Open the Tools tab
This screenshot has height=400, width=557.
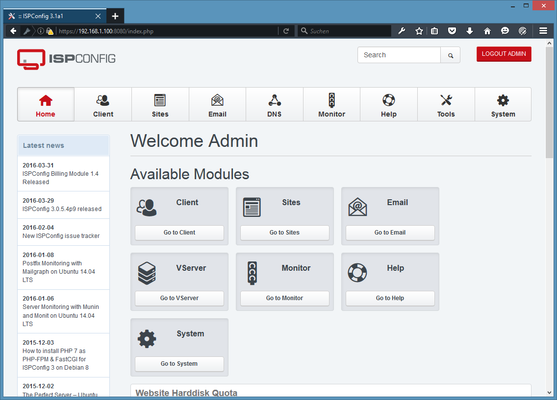[x=446, y=105]
